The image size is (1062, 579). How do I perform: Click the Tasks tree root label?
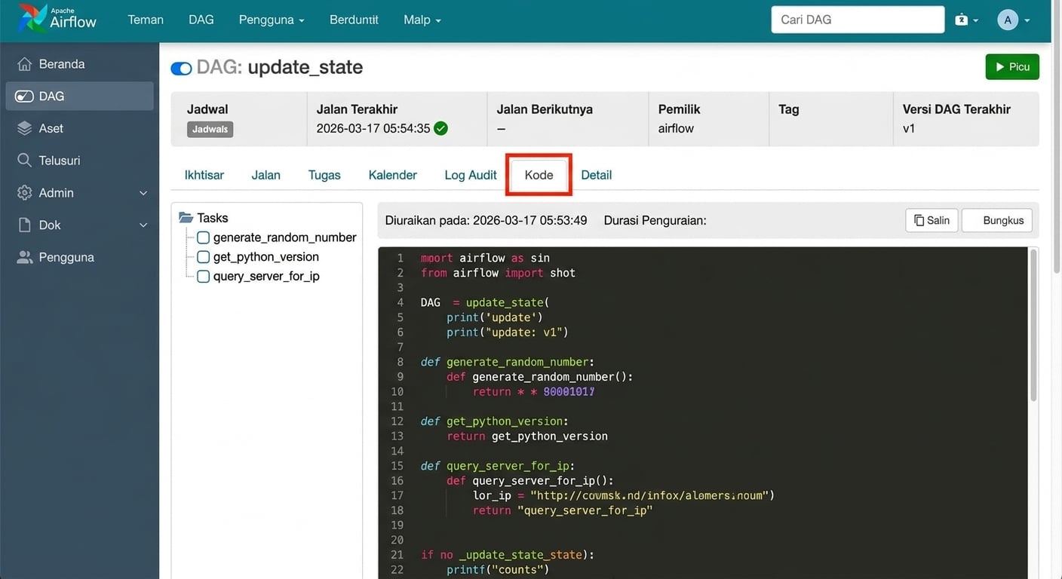tap(213, 218)
